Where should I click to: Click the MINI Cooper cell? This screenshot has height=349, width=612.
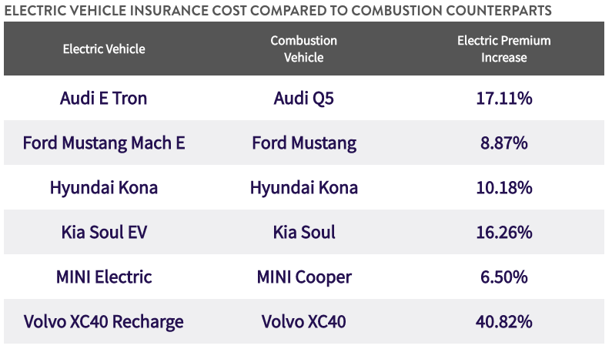click(304, 277)
